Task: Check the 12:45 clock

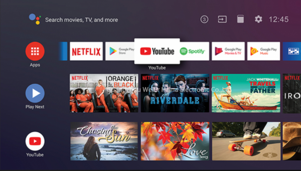Action: point(279,19)
